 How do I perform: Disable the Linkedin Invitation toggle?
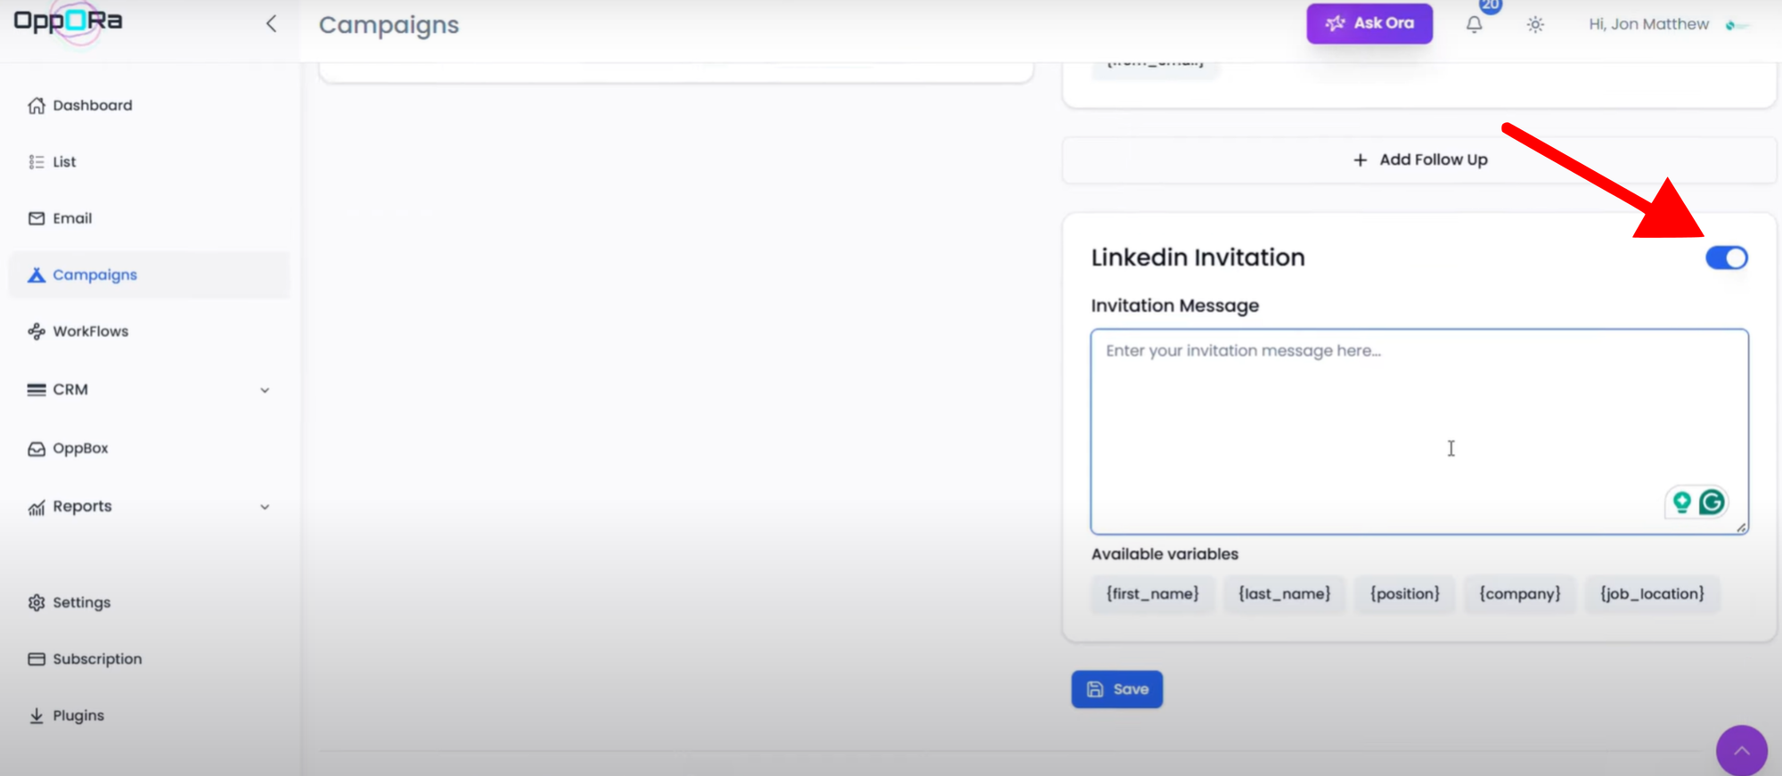click(x=1726, y=257)
